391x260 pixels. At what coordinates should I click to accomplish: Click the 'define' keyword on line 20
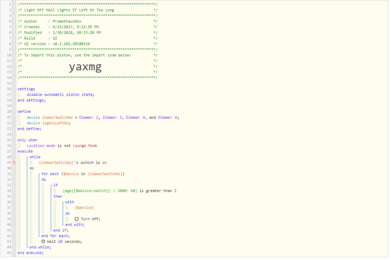24,111
